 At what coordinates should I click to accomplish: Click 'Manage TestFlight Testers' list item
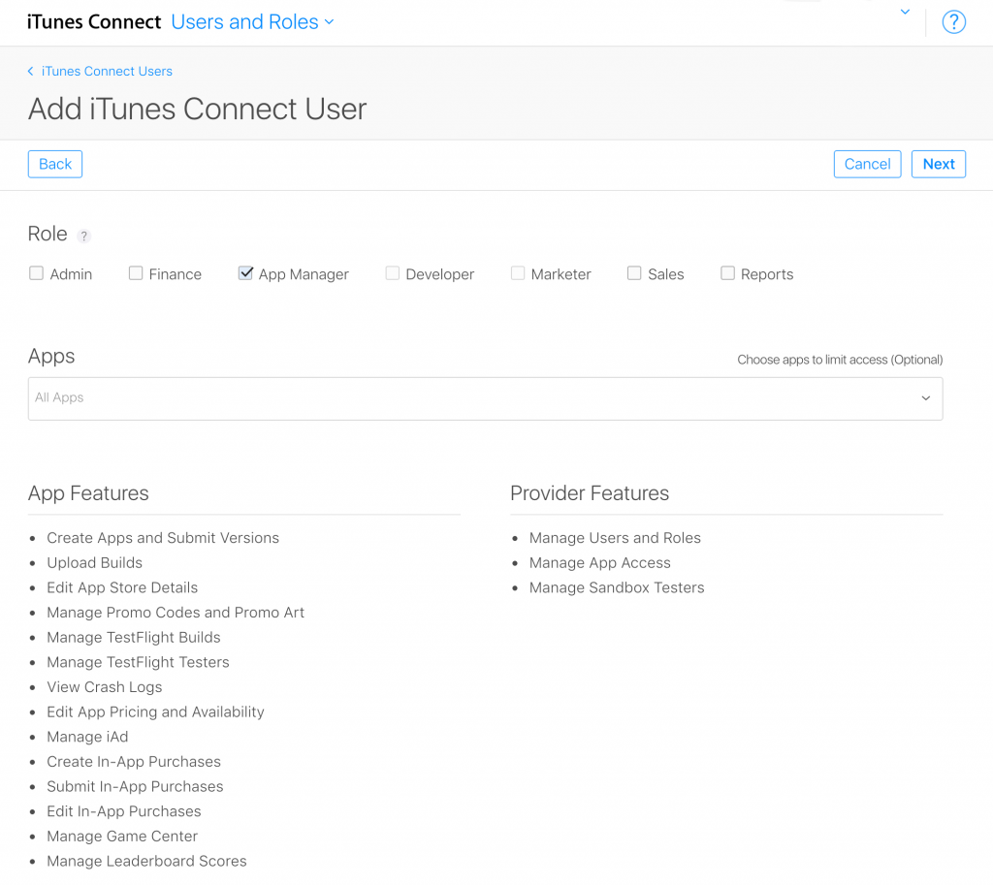(x=138, y=662)
